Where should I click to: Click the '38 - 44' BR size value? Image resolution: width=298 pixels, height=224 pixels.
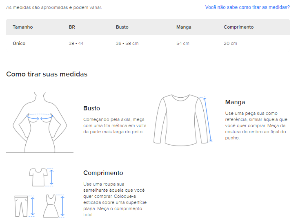tap(76, 43)
